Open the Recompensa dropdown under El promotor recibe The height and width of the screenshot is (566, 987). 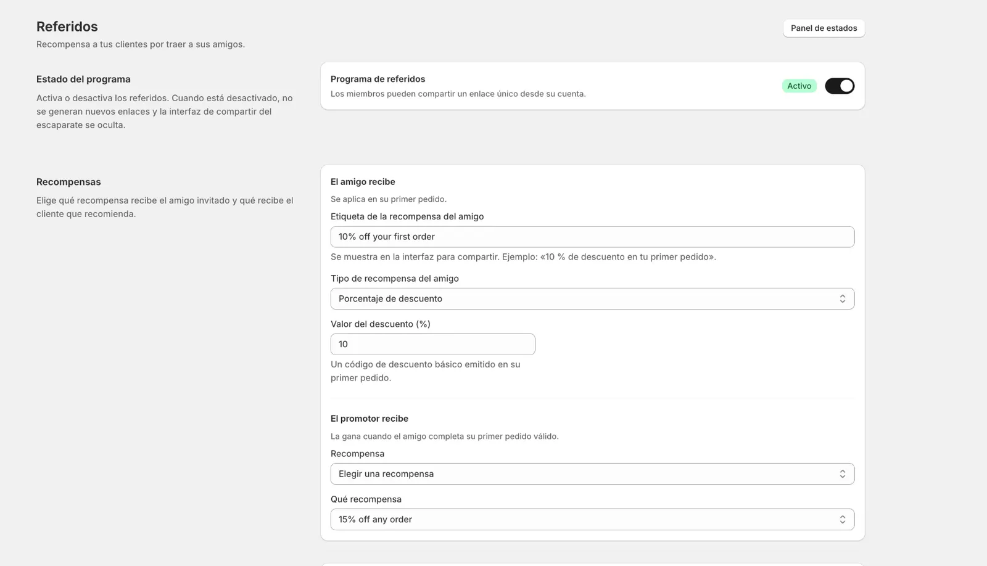pos(592,474)
